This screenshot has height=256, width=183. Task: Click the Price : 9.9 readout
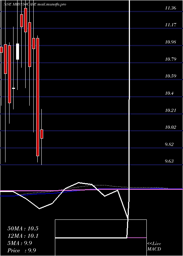pos(22,251)
